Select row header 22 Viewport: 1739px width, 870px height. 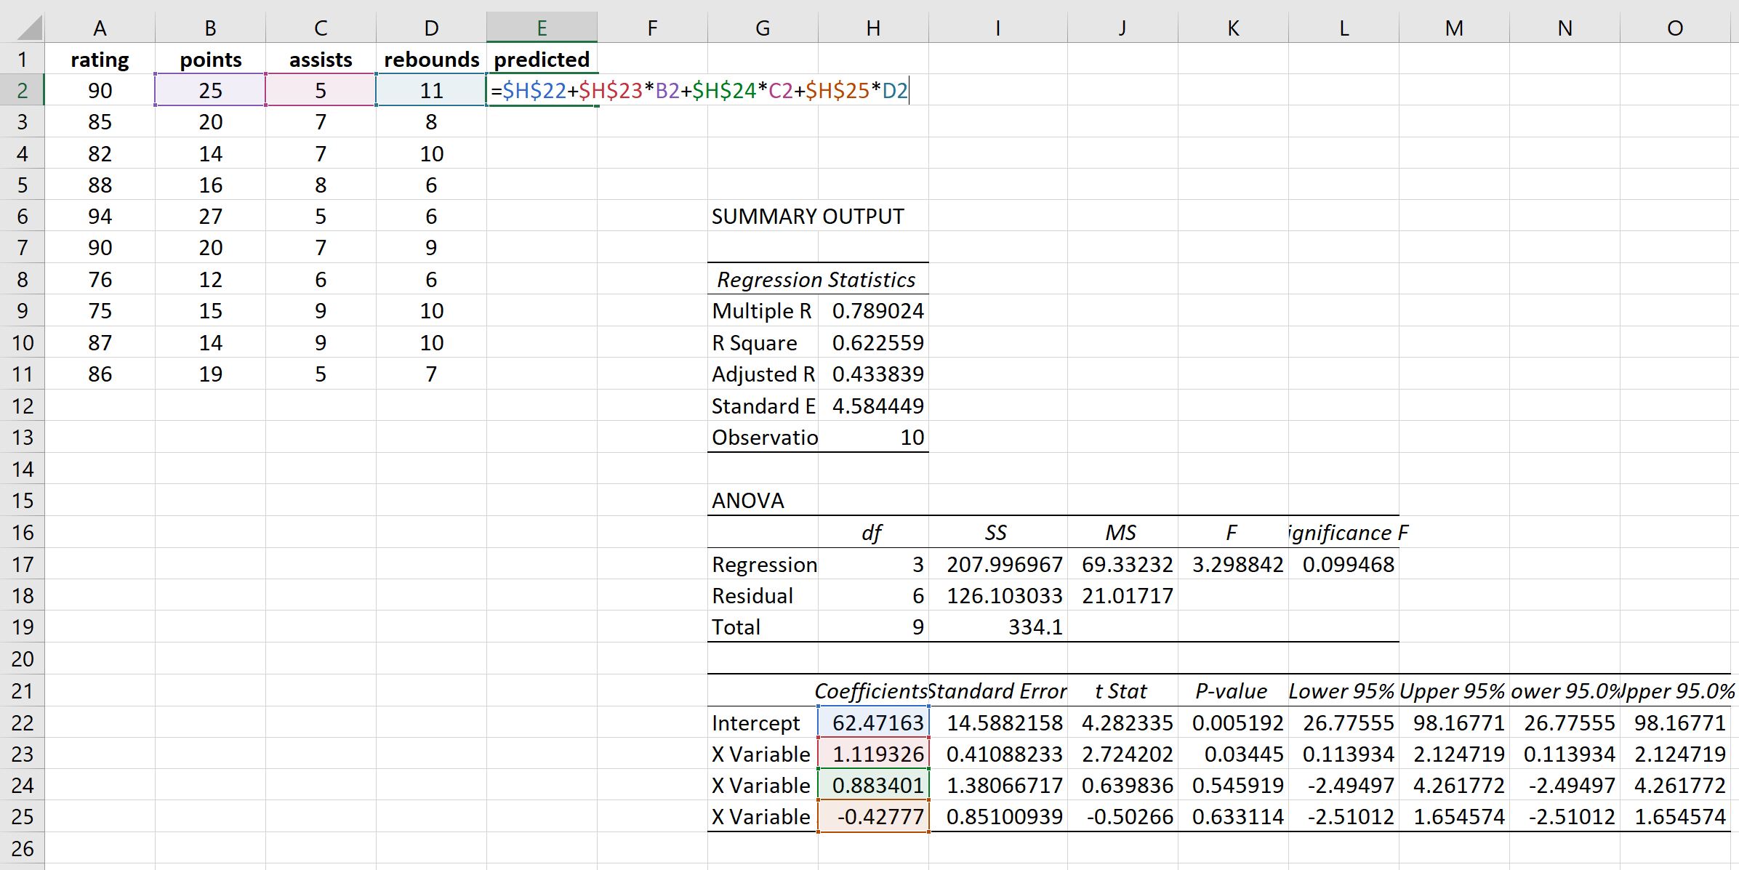[22, 722]
